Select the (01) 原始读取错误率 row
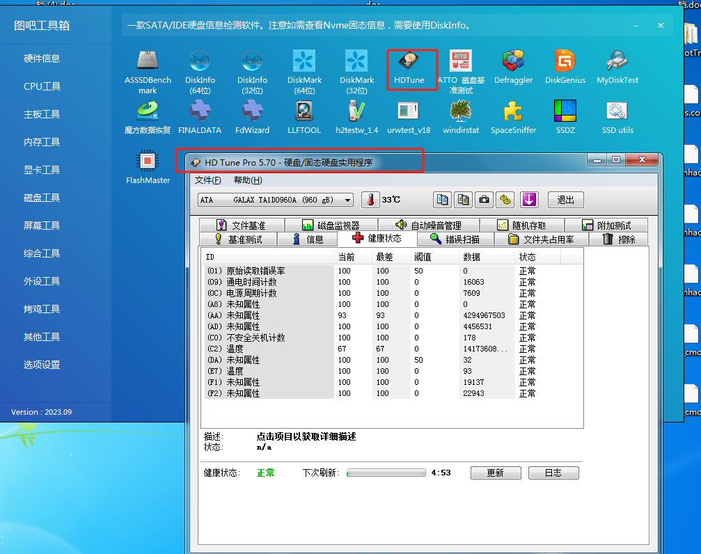Viewport: 701px width, 554px height. click(392, 271)
